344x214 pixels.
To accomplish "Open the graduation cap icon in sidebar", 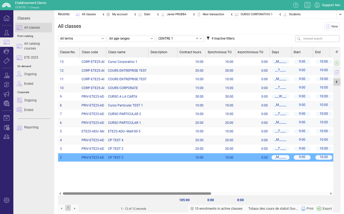I will tap(6, 51).
